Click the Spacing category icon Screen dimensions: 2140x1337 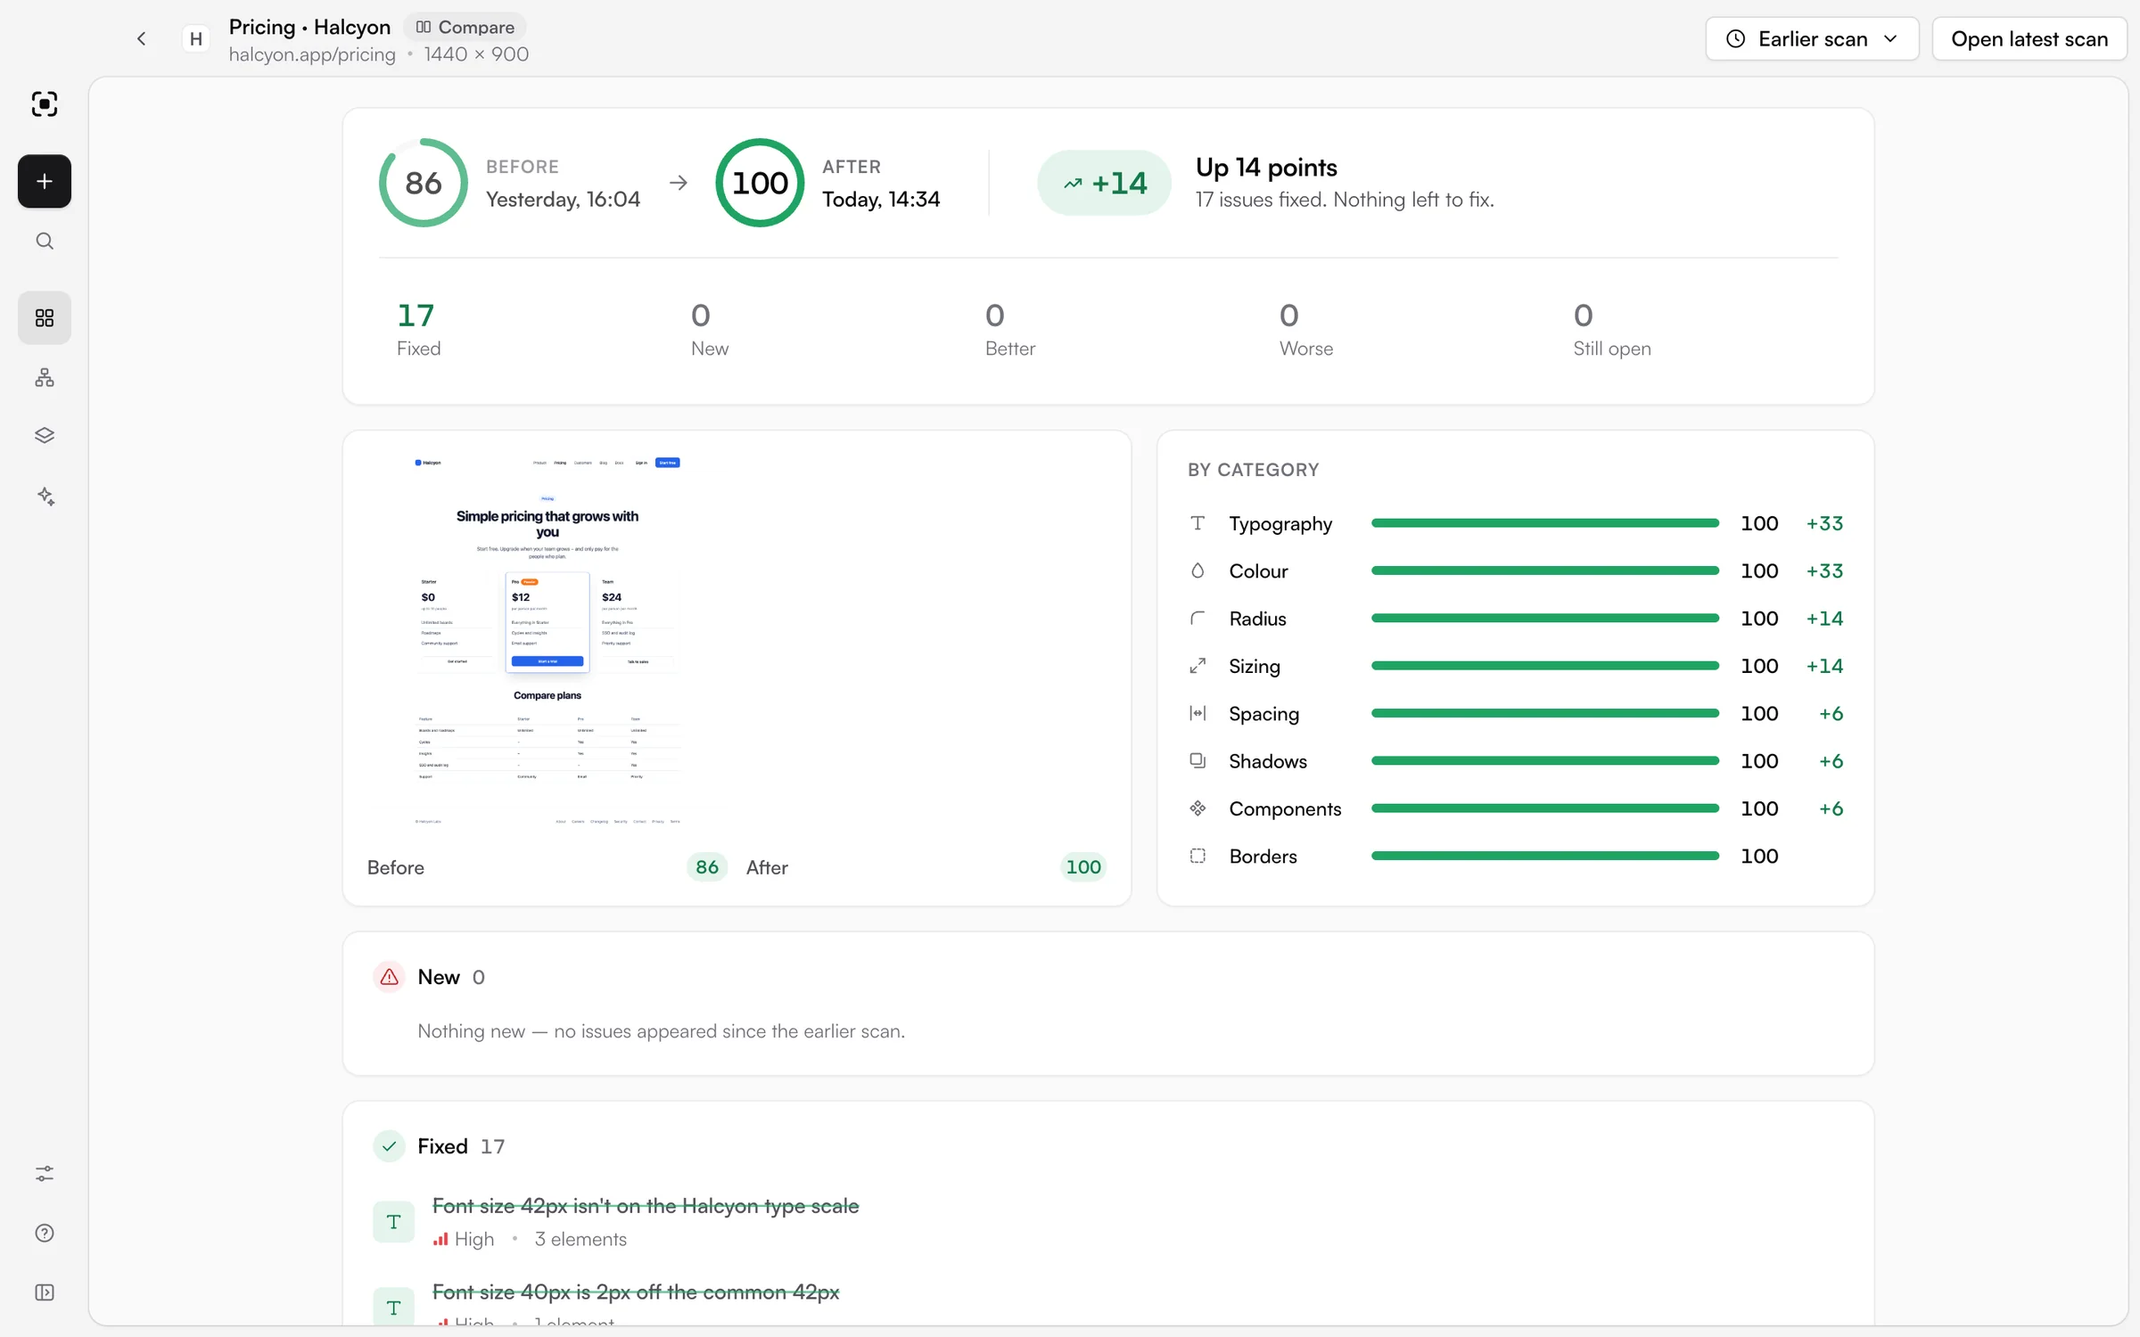click(x=1198, y=713)
